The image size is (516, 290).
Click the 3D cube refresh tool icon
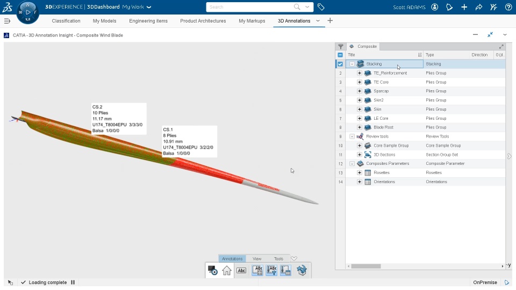302,271
